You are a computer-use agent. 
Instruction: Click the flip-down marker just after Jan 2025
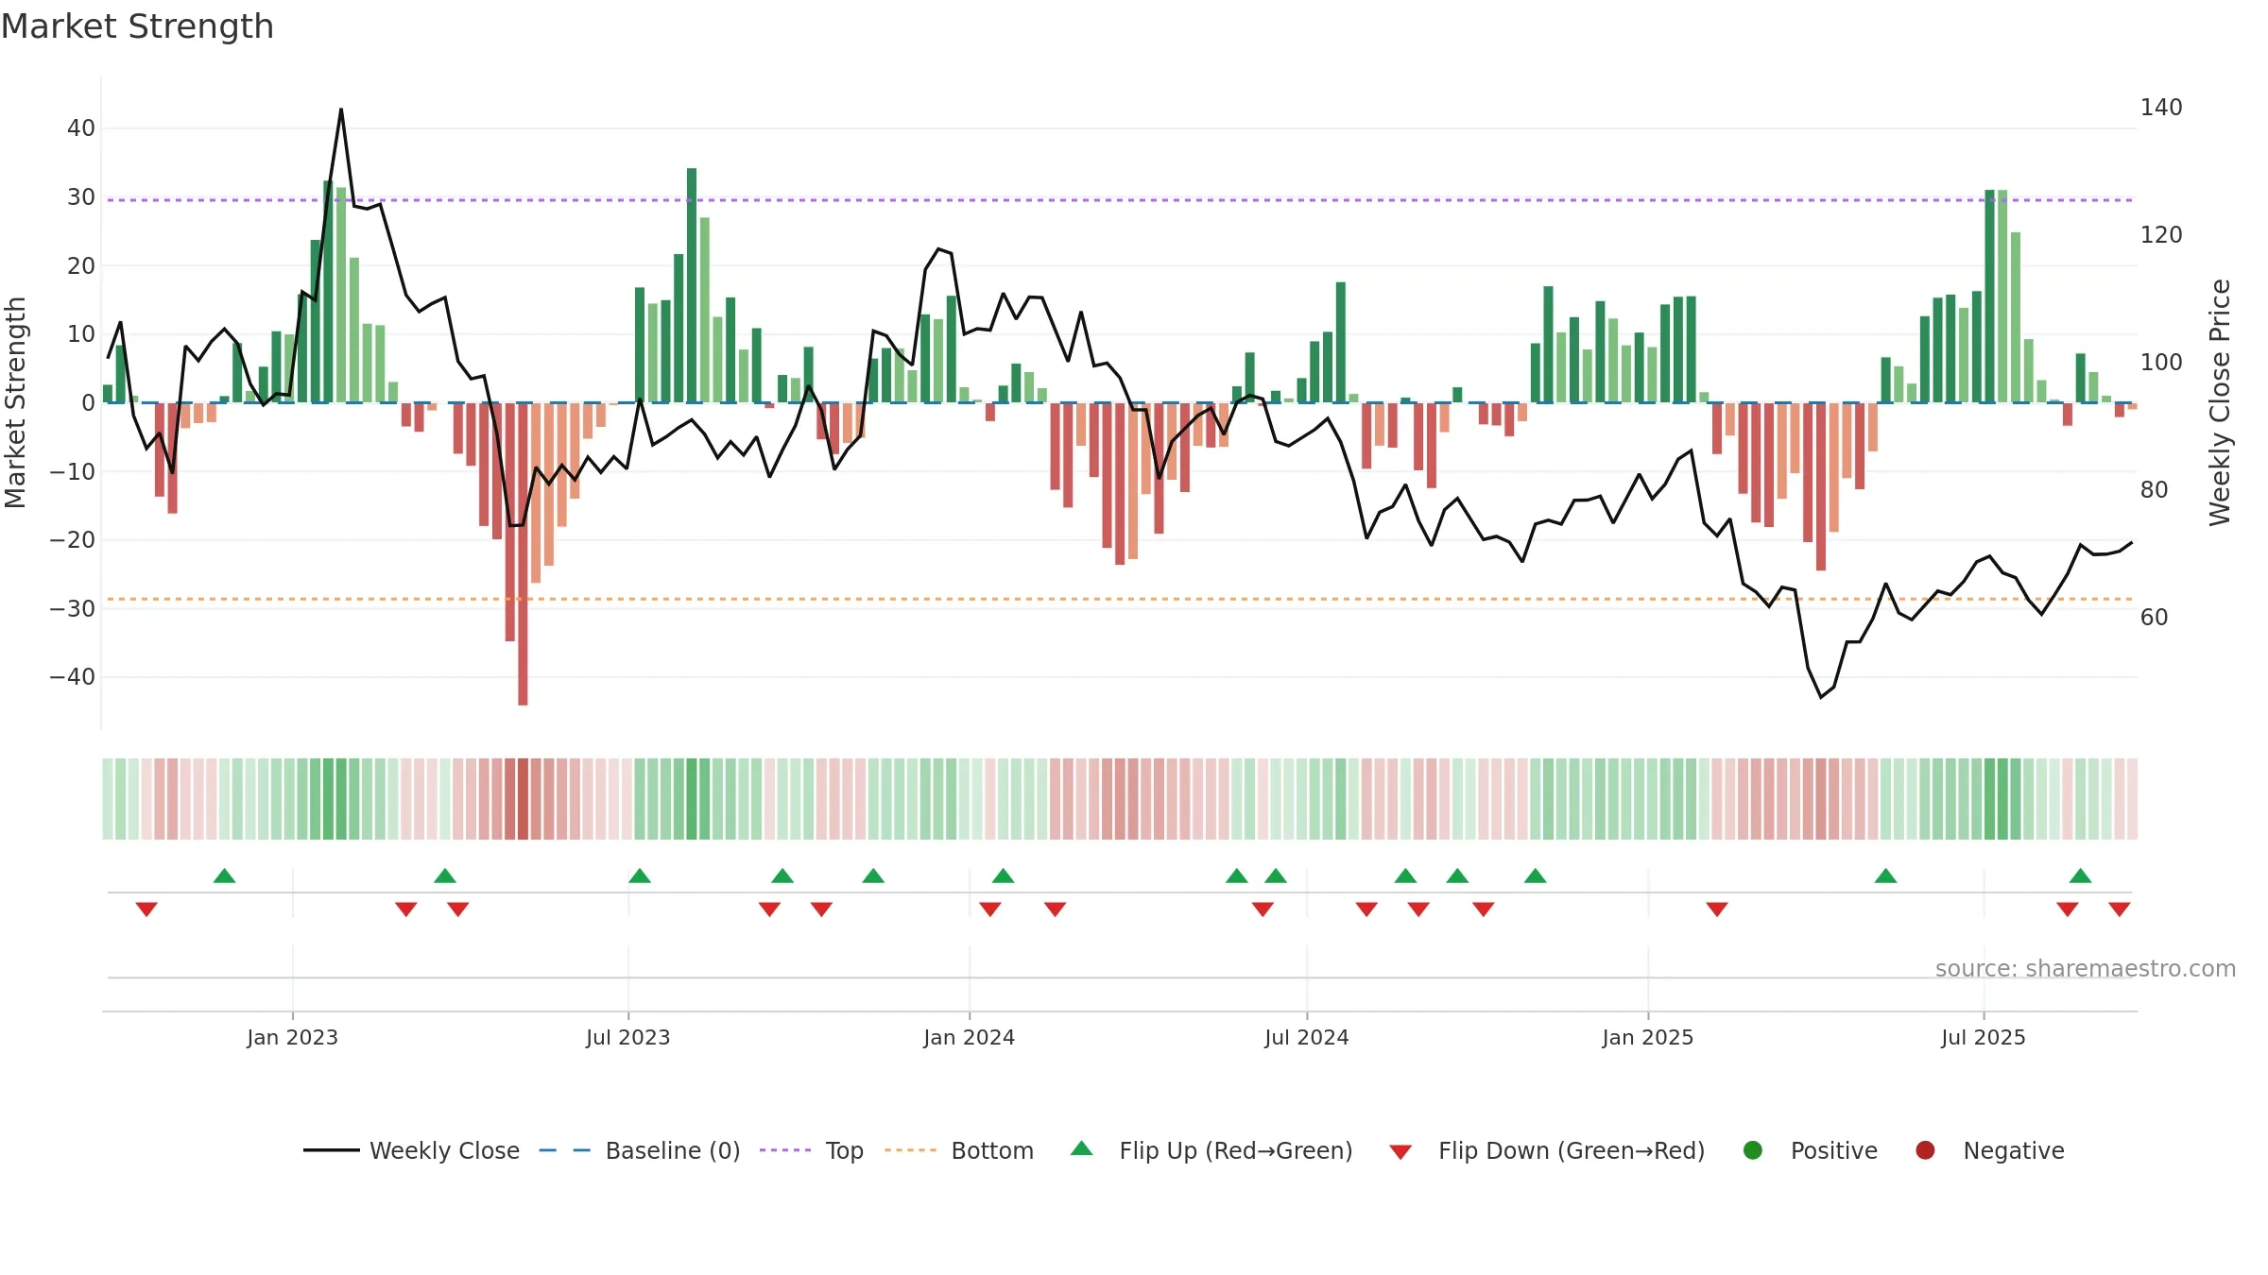click(1717, 909)
